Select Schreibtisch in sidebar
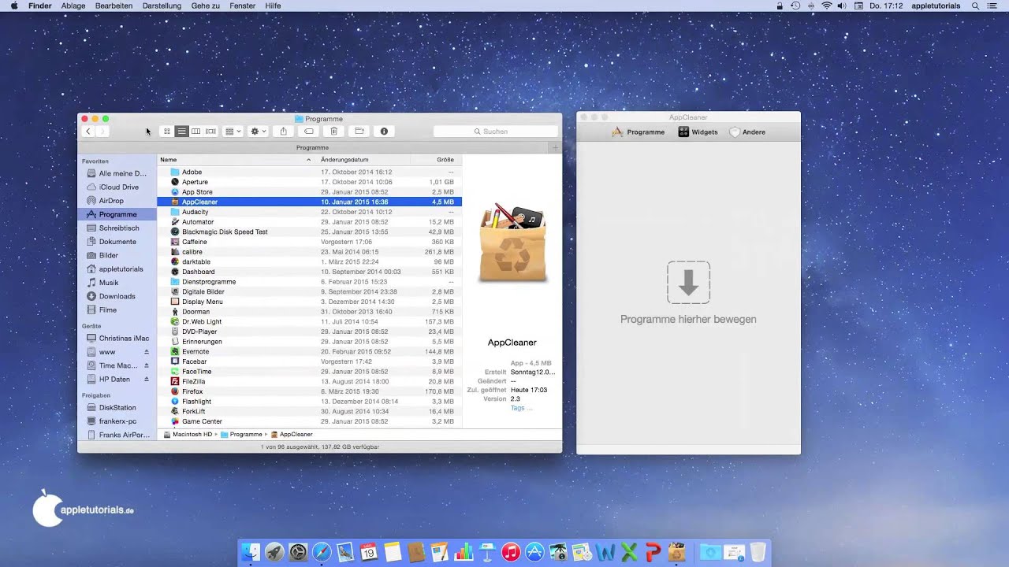 click(x=117, y=228)
